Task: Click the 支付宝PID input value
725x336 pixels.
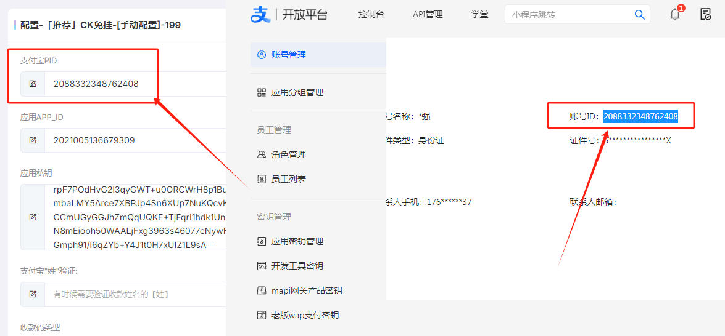Action: pos(96,84)
